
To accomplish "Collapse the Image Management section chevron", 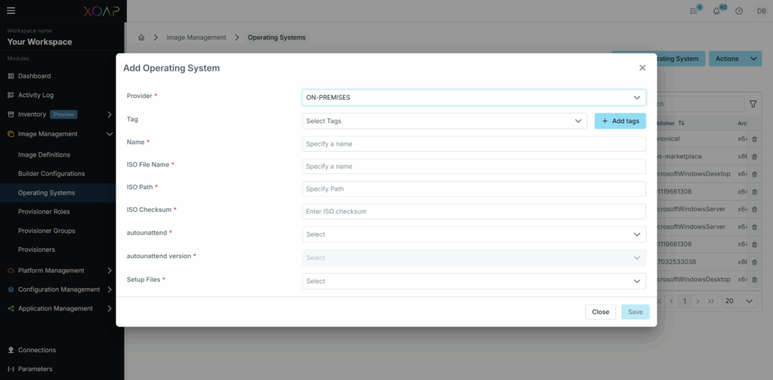I will pyautogui.click(x=109, y=134).
